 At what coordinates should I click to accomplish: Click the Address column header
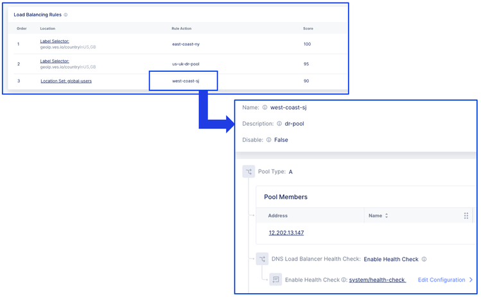pos(277,216)
